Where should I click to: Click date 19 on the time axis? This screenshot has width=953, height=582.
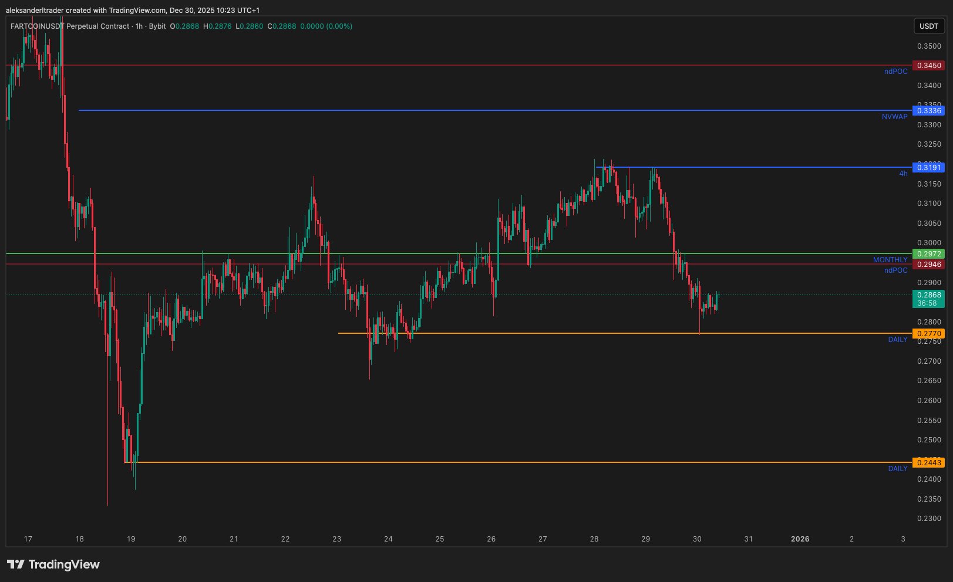click(x=131, y=539)
